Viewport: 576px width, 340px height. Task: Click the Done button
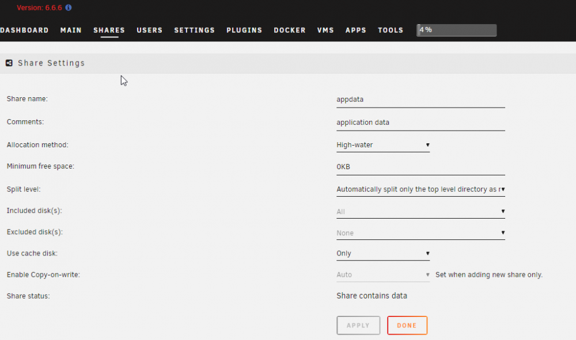407,325
